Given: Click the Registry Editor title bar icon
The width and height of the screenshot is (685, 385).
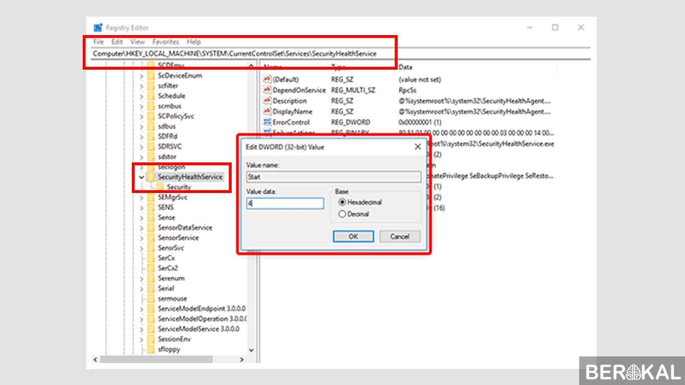Looking at the screenshot, I should [98, 28].
